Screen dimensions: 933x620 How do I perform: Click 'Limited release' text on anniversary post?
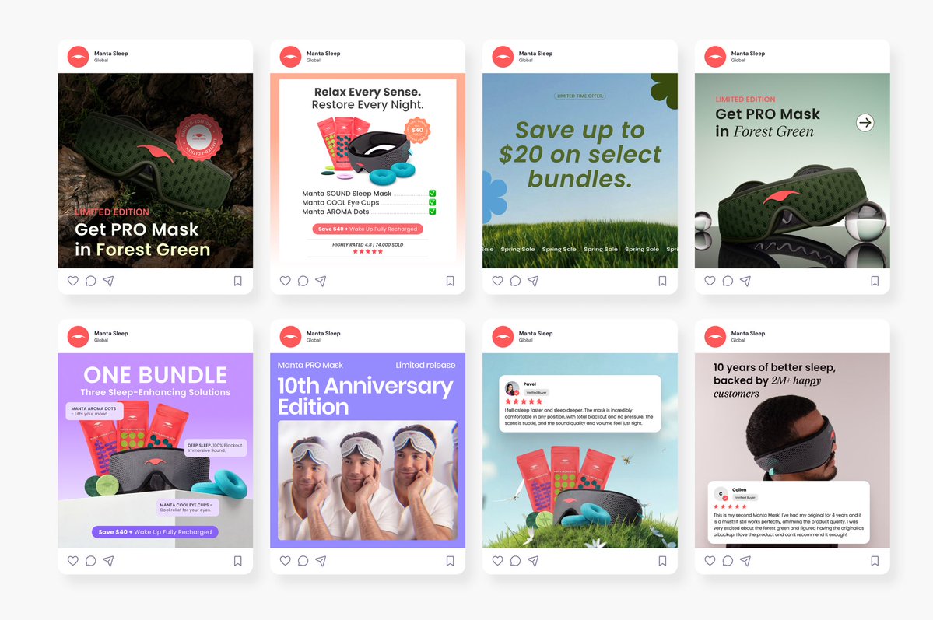tap(426, 365)
